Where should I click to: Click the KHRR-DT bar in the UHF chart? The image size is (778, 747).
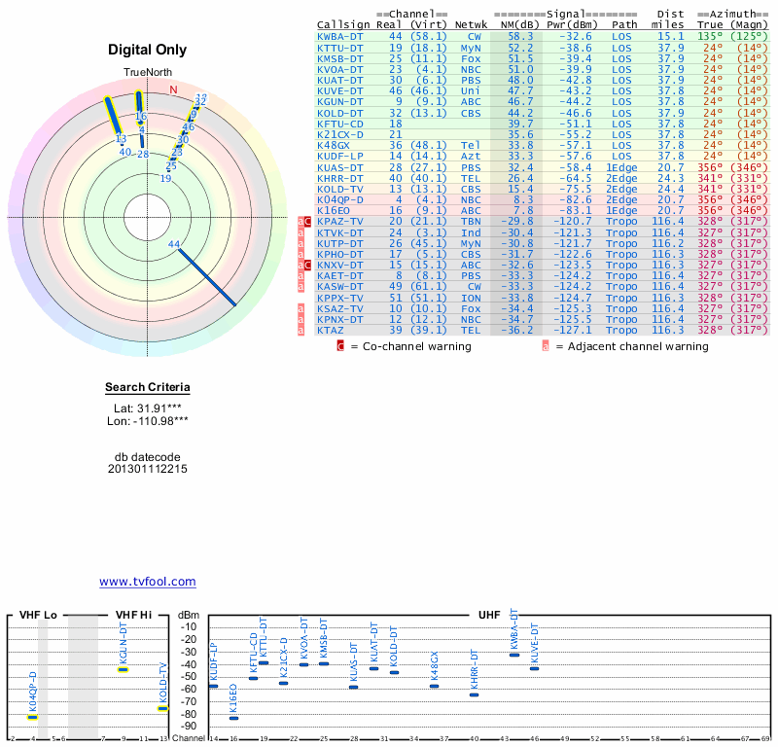[475, 694]
